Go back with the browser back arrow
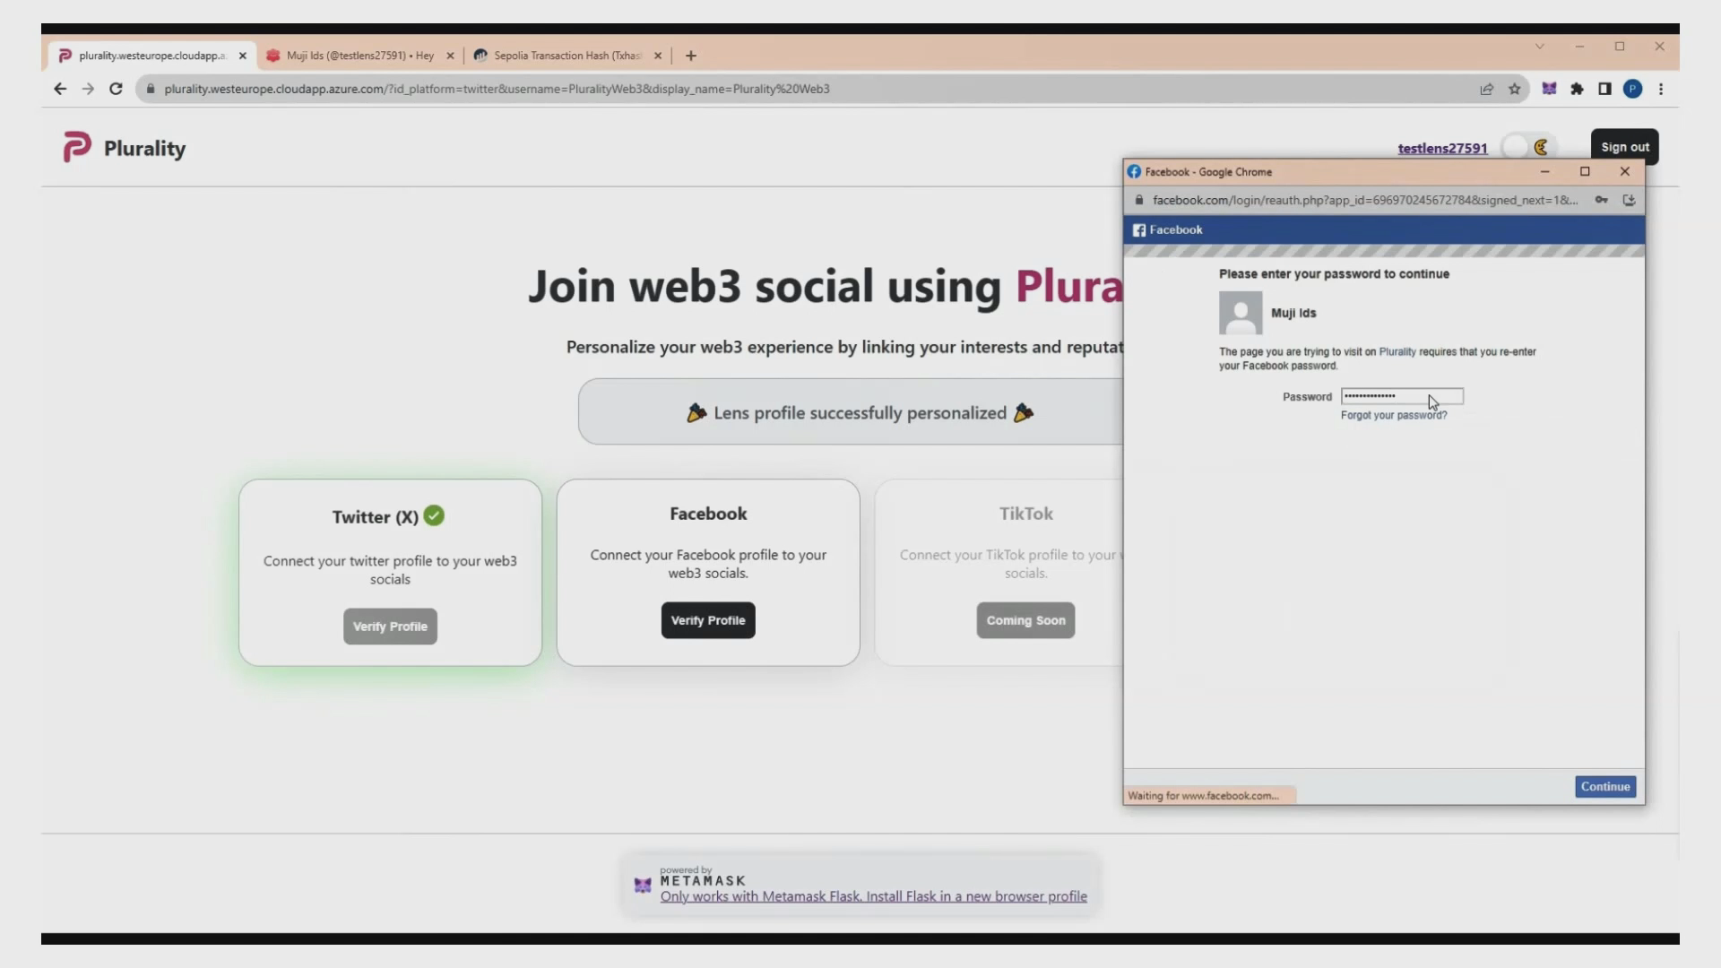Viewport: 1721px width, 968px height. (60, 89)
